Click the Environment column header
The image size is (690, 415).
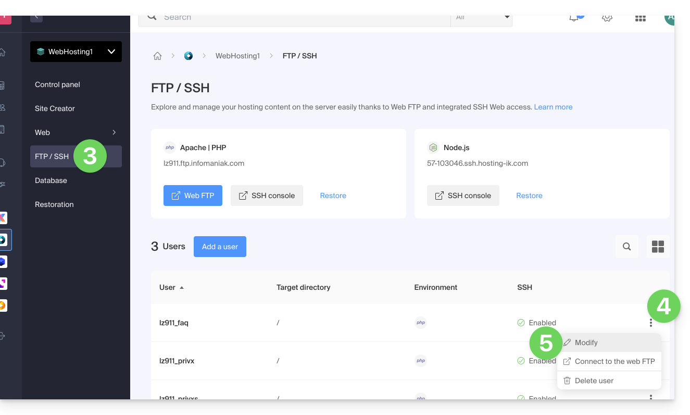click(x=436, y=287)
